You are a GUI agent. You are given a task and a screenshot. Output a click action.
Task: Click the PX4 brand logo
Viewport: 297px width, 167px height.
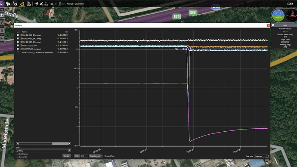(x=290, y=3)
